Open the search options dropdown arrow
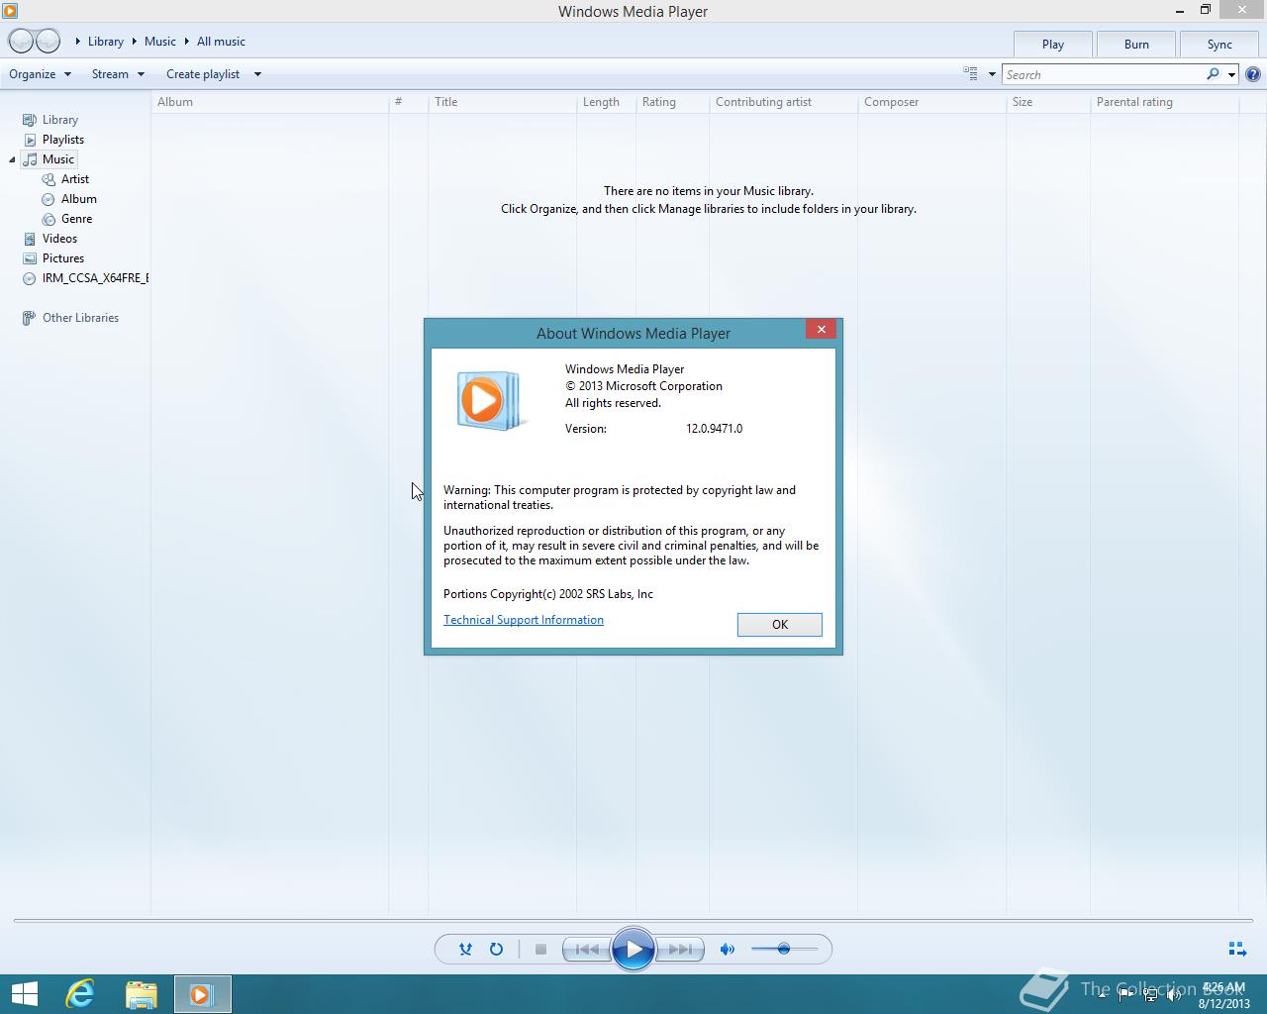This screenshot has width=1267, height=1014. pyautogui.click(x=1231, y=74)
